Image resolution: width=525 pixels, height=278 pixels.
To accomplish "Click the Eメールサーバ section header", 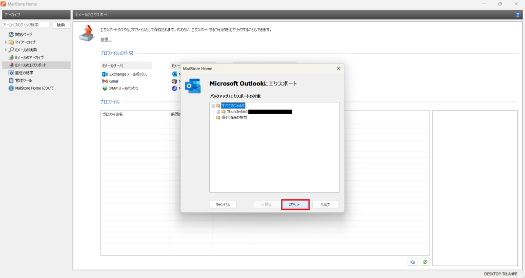I will pyautogui.click(x=126, y=66).
